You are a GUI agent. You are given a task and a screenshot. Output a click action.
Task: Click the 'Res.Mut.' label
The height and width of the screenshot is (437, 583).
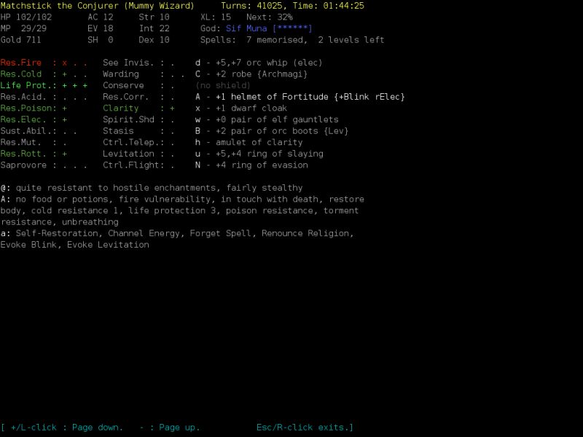pyautogui.click(x=21, y=142)
